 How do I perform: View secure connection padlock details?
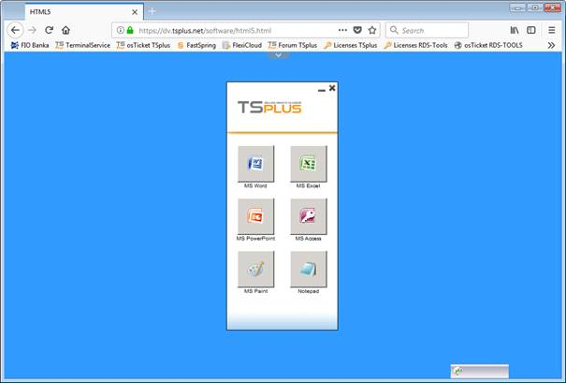coord(130,30)
